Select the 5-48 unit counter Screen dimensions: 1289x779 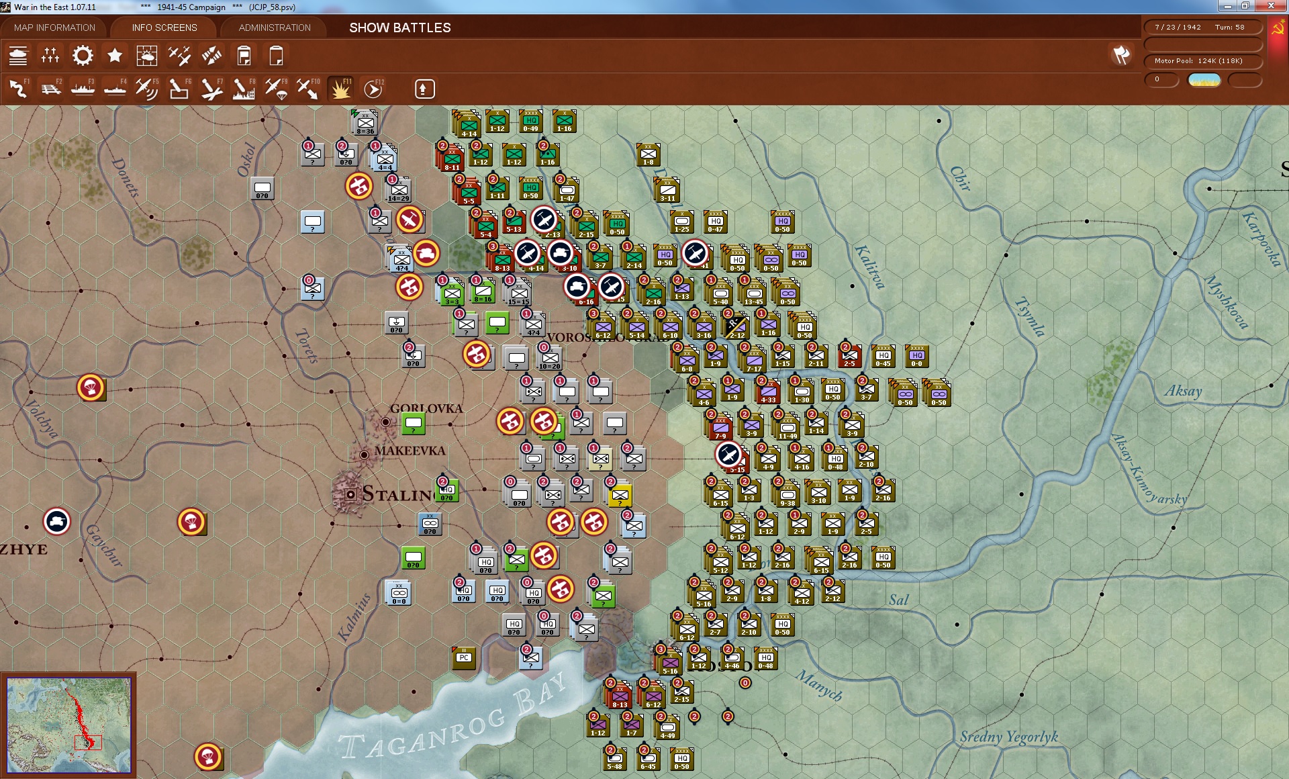click(614, 759)
